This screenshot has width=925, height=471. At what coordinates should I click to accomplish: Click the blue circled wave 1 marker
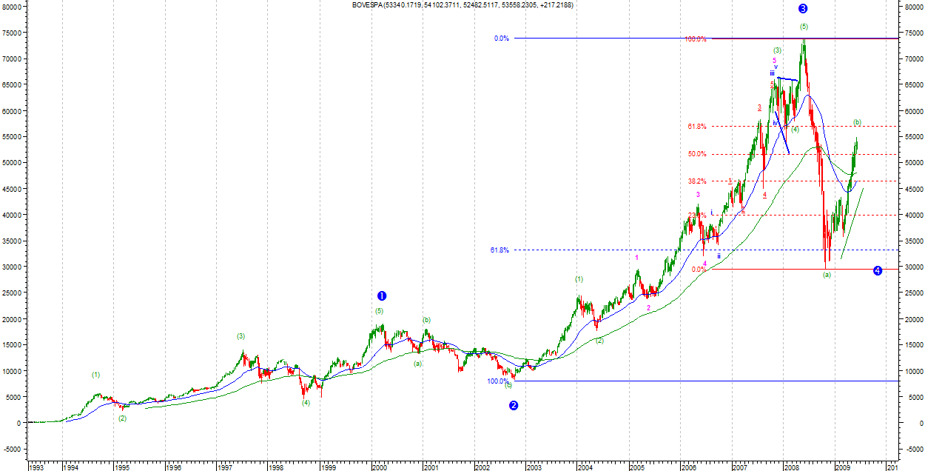coord(382,295)
